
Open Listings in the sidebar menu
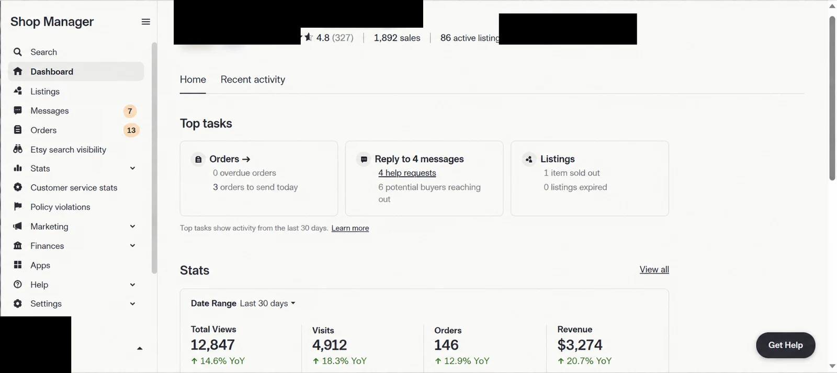45,91
